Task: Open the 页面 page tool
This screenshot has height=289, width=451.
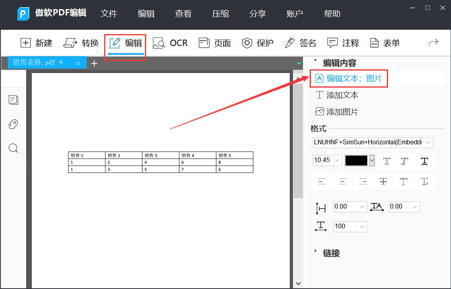Action: click(x=215, y=43)
